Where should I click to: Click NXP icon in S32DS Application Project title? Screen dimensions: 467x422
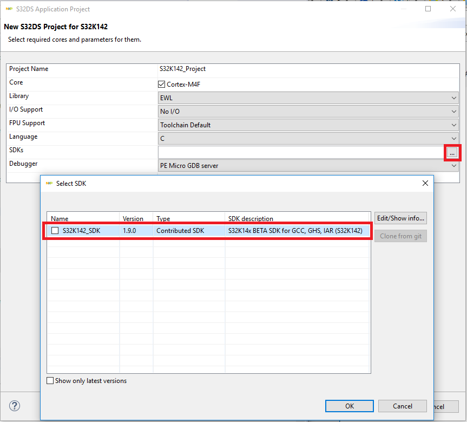pos(9,9)
